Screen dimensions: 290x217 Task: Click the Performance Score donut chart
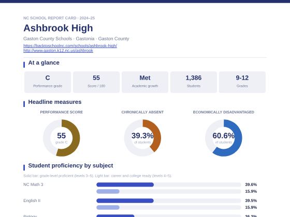62,138
